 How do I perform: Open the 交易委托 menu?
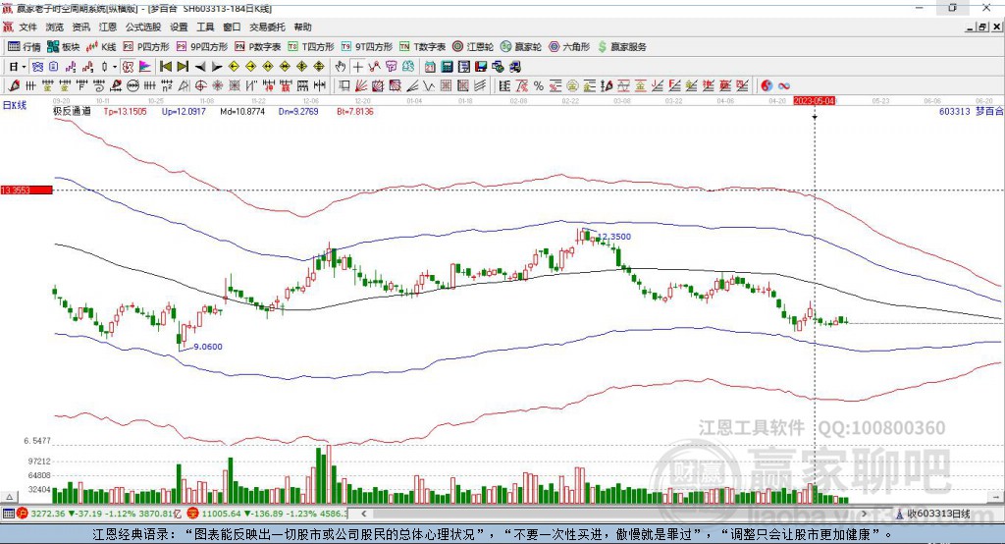267,27
